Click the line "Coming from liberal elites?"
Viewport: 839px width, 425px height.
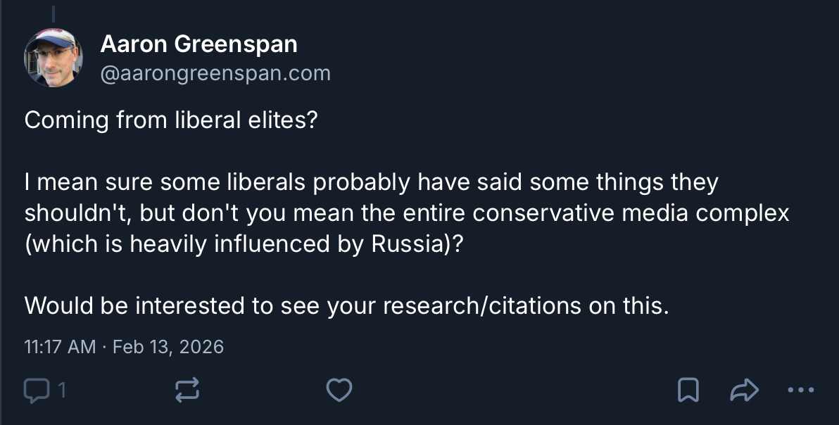pos(171,120)
